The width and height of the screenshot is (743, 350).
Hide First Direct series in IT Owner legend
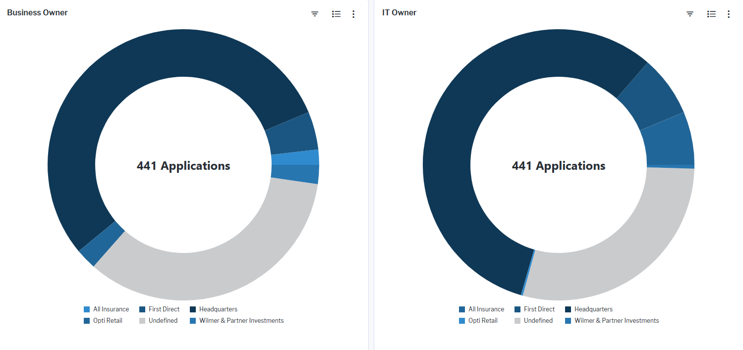pyautogui.click(x=539, y=309)
